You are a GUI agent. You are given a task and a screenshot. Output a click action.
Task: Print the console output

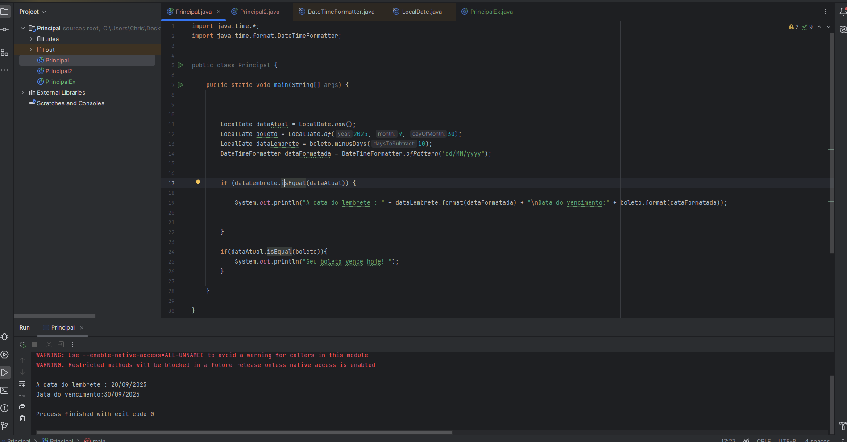coord(22,407)
